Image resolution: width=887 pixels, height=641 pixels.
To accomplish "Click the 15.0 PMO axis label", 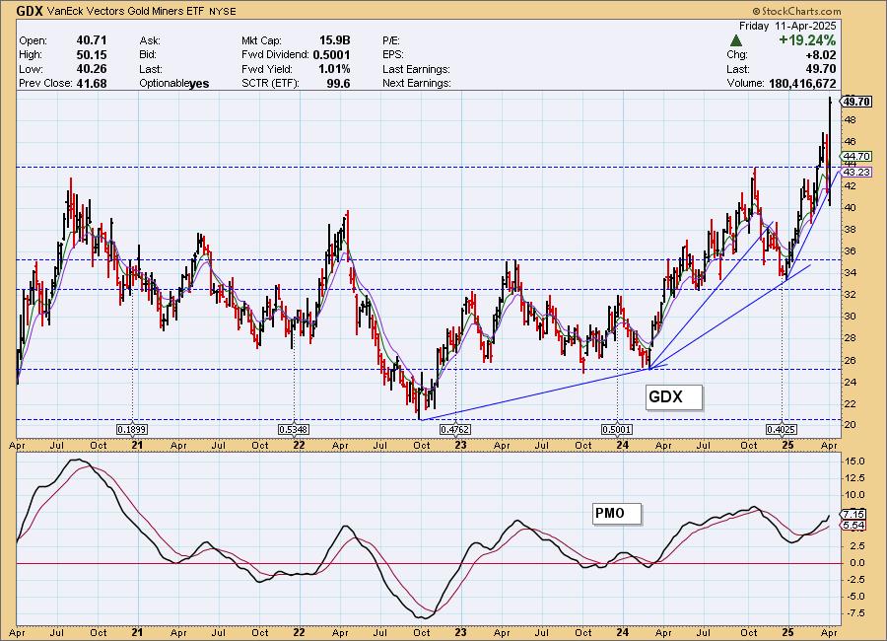I will (854, 462).
